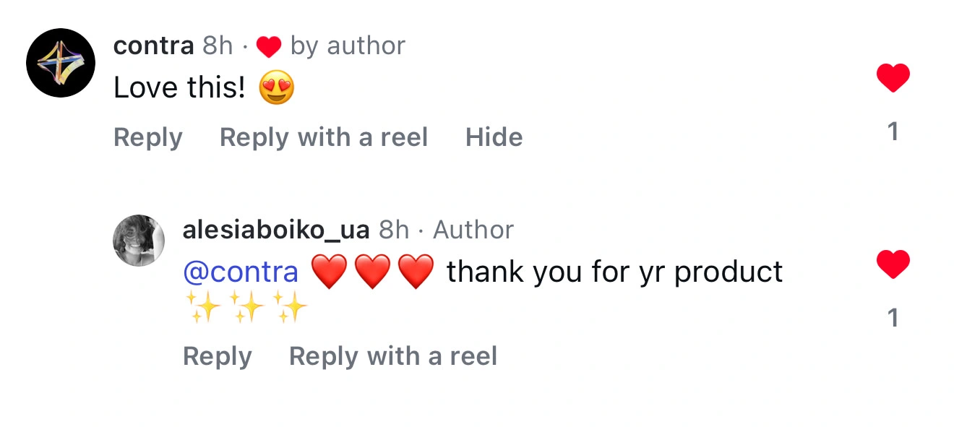The width and height of the screenshot is (954, 427).
Task: Reply to contra's comment
Action: point(147,137)
